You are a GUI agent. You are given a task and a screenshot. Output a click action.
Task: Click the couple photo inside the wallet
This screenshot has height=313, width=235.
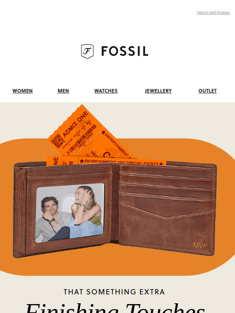pyautogui.click(x=70, y=213)
